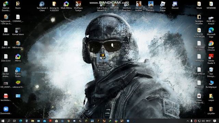
Task: Open the Roblox.txt file
Action: pyautogui.click(x=199, y=84)
